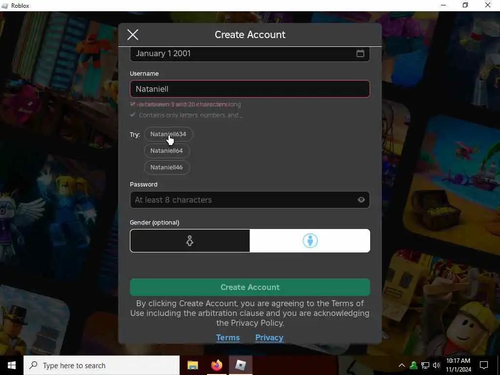Close the Create Account dialog with X
The height and width of the screenshot is (375, 500).
coord(133,35)
